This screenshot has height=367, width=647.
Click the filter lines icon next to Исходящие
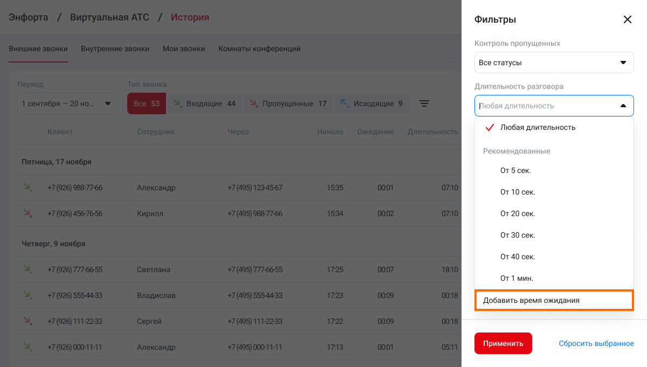(x=424, y=103)
